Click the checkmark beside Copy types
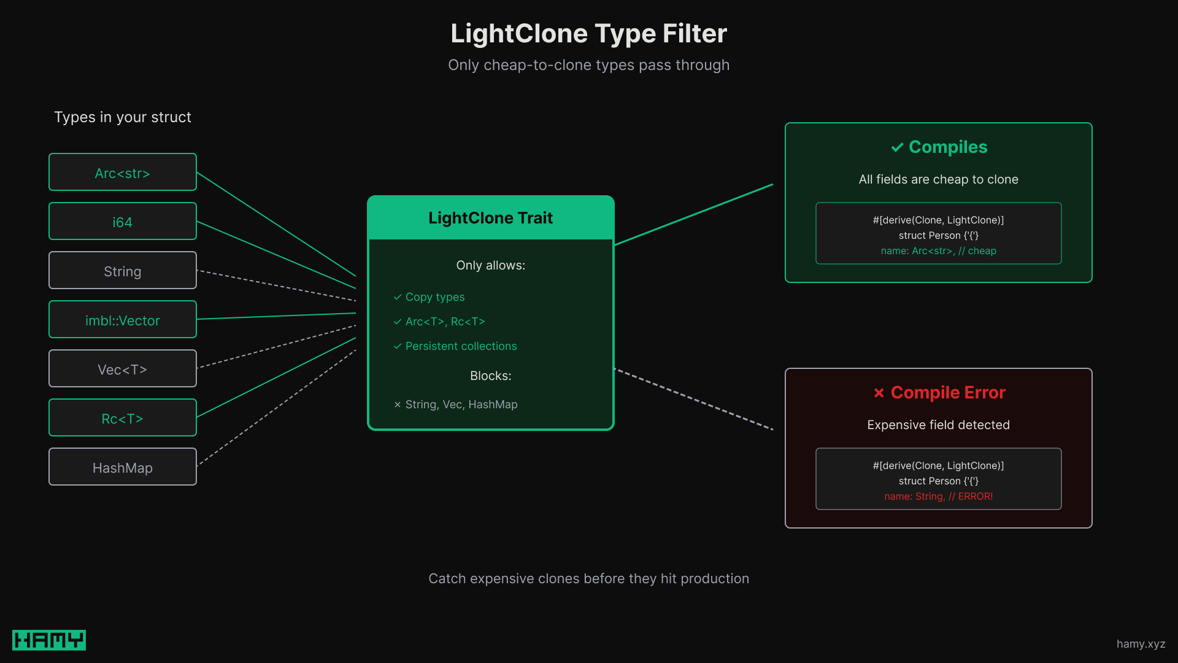Screen dimensions: 1178x663 pyautogui.click(x=396, y=297)
